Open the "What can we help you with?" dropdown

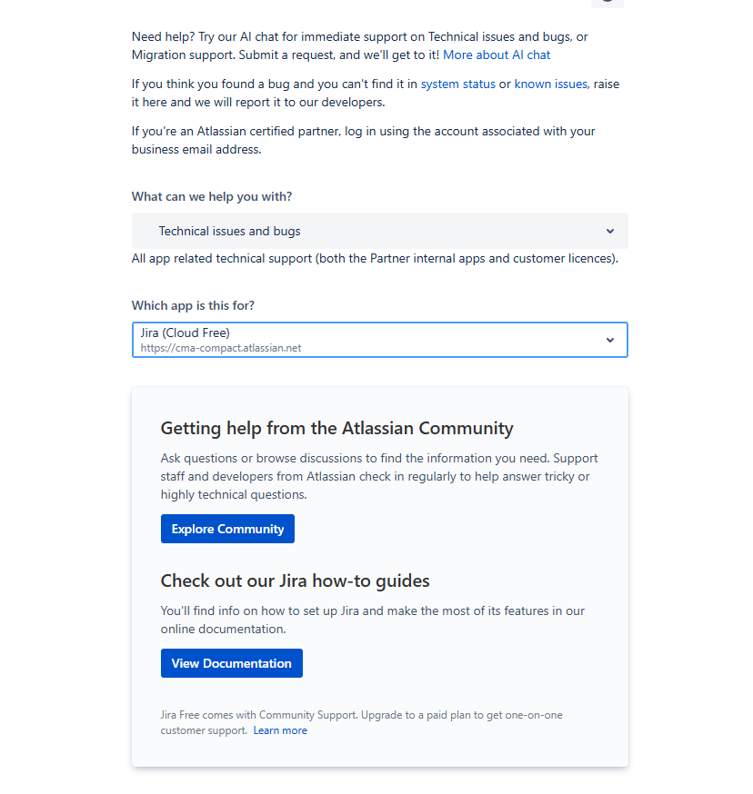pyautogui.click(x=379, y=231)
